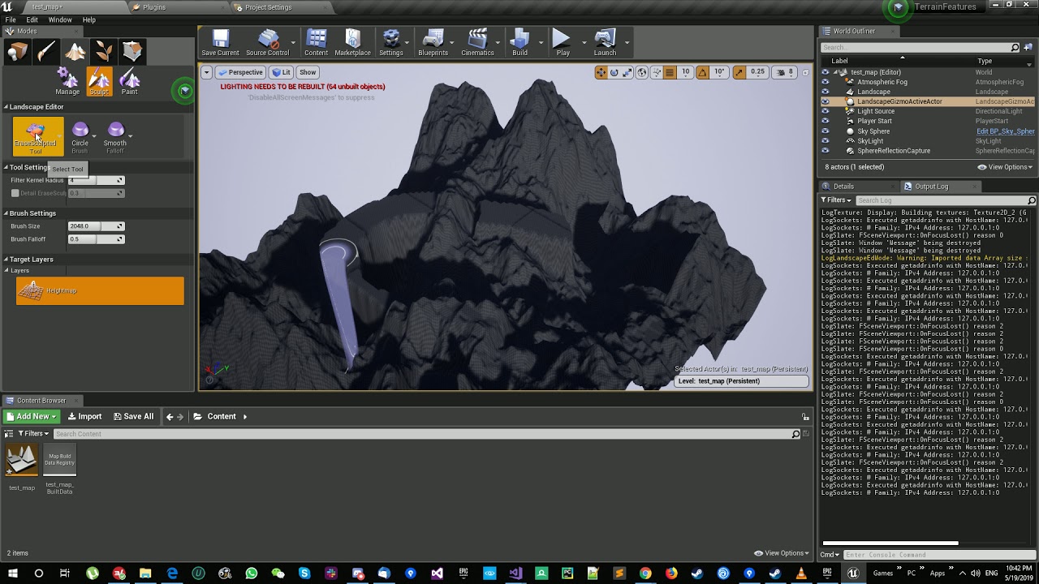Screen dimensions: 1039x584
Task: Expand the Filters dropdown in Content Browser
Action: [x=33, y=434]
